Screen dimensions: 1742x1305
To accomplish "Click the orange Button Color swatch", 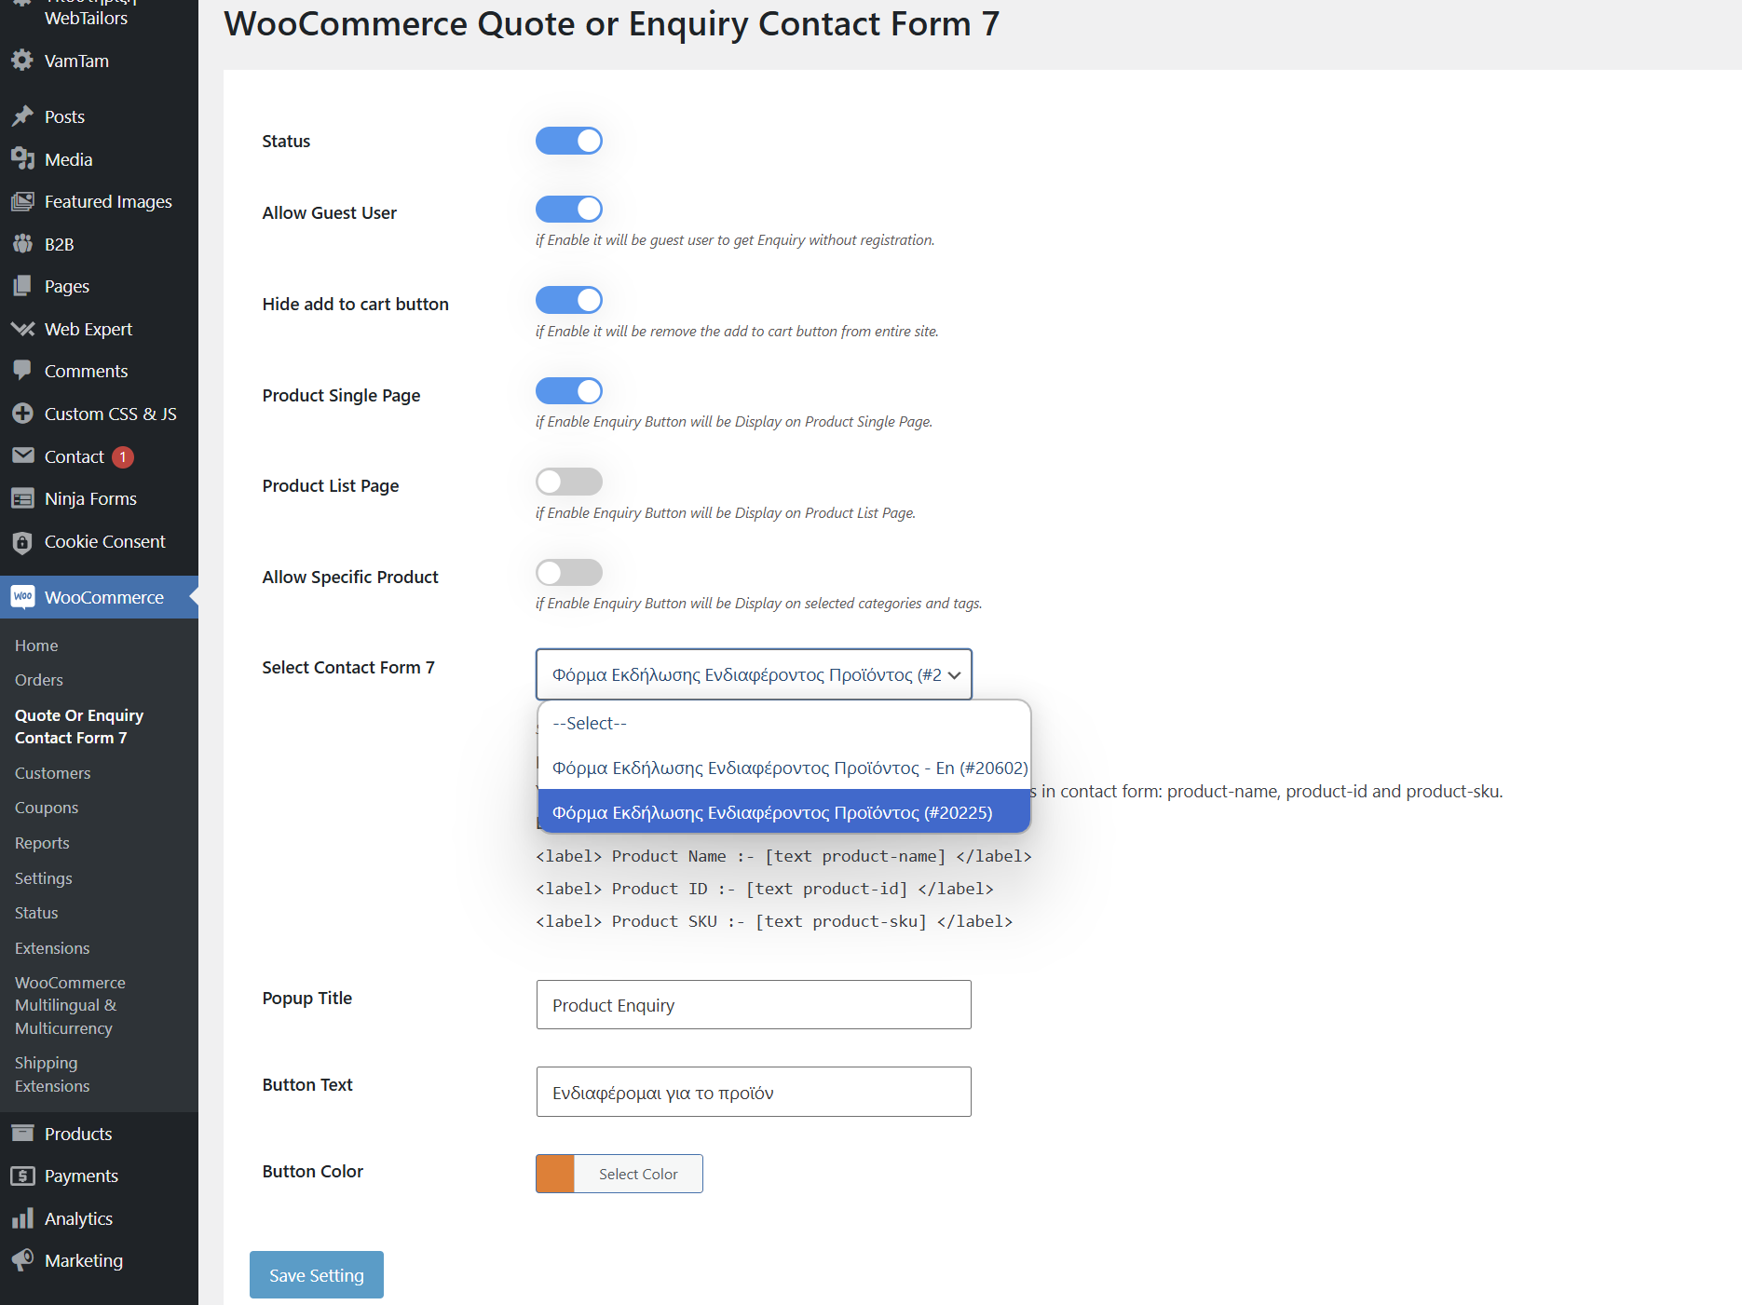I will pyautogui.click(x=555, y=1174).
